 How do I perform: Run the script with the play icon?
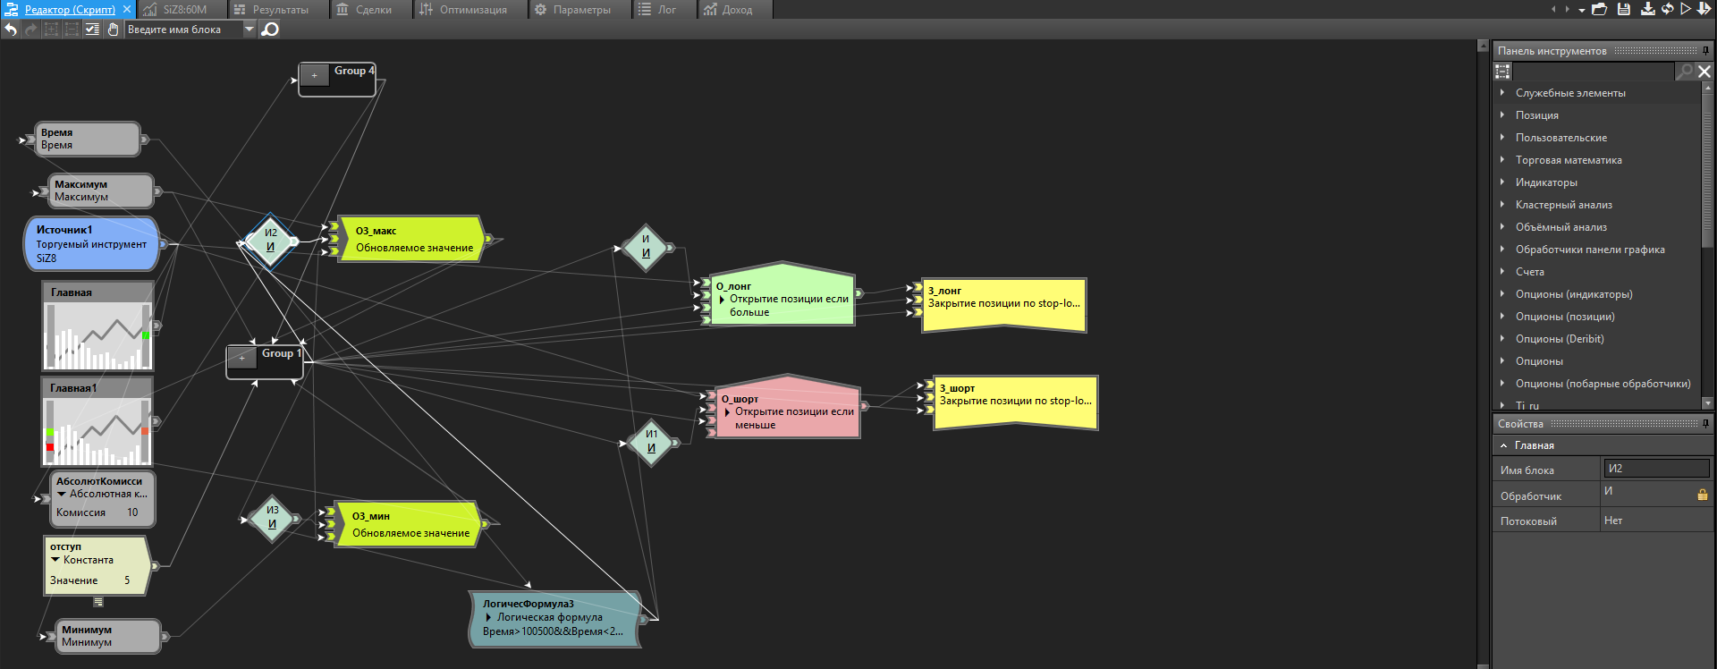(x=1686, y=9)
